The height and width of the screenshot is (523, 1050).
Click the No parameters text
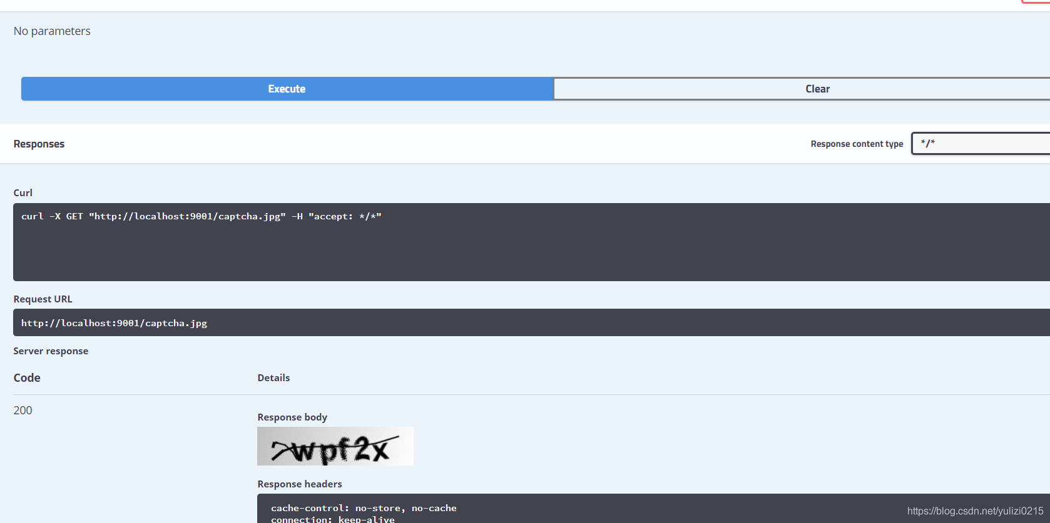[52, 31]
